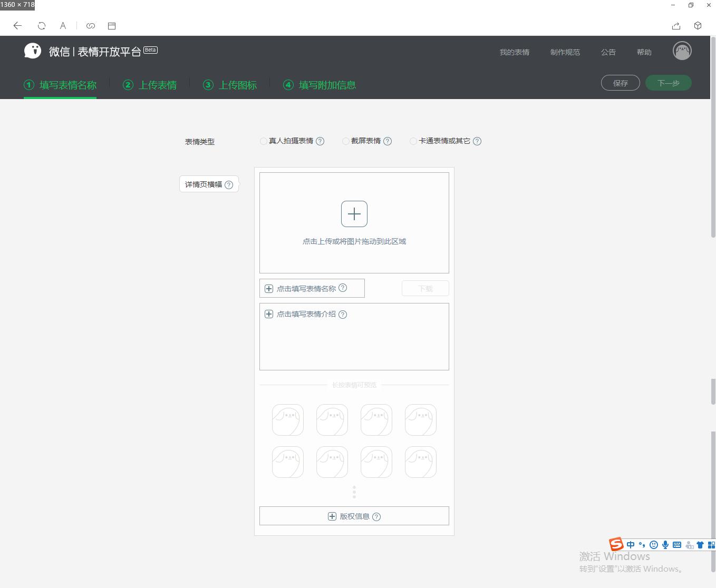The width and height of the screenshot is (716, 588).
Task: Open the help tip beside 详情页横幅
Action: (x=229, y=184)
